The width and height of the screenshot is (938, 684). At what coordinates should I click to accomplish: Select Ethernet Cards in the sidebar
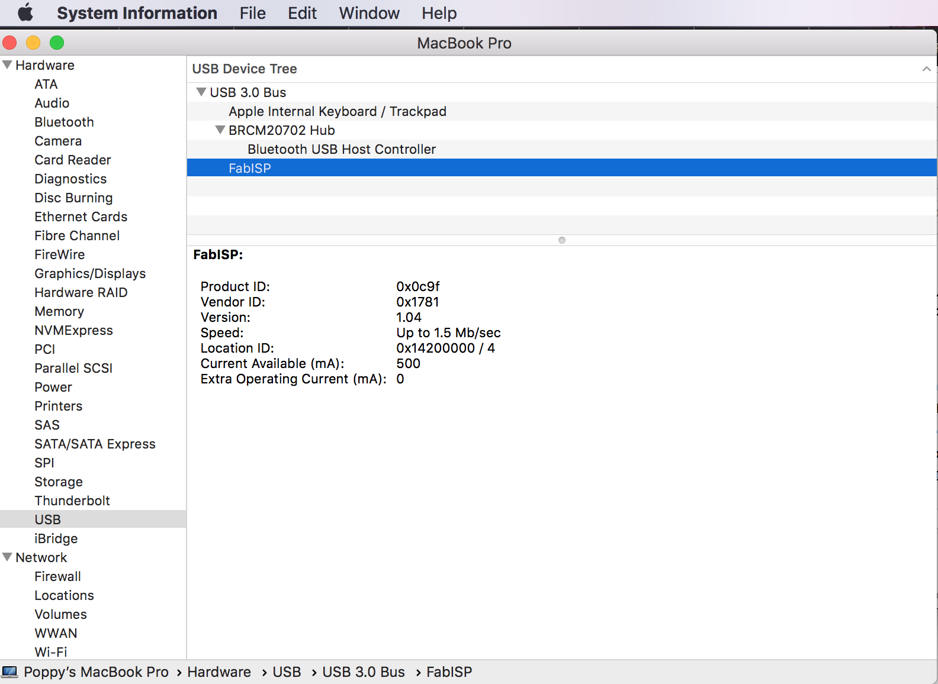point(81,217)
